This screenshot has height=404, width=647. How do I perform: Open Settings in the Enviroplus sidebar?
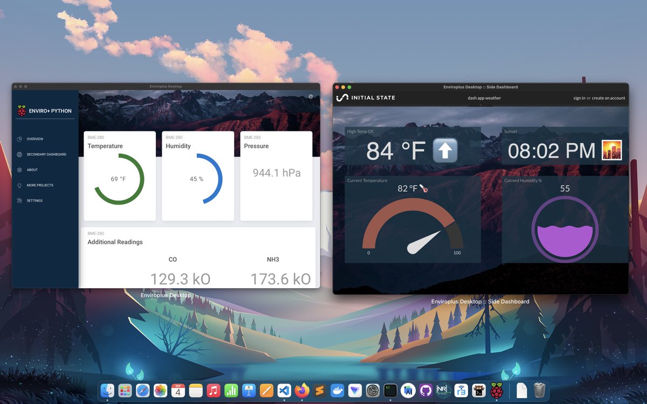point(35,201)
